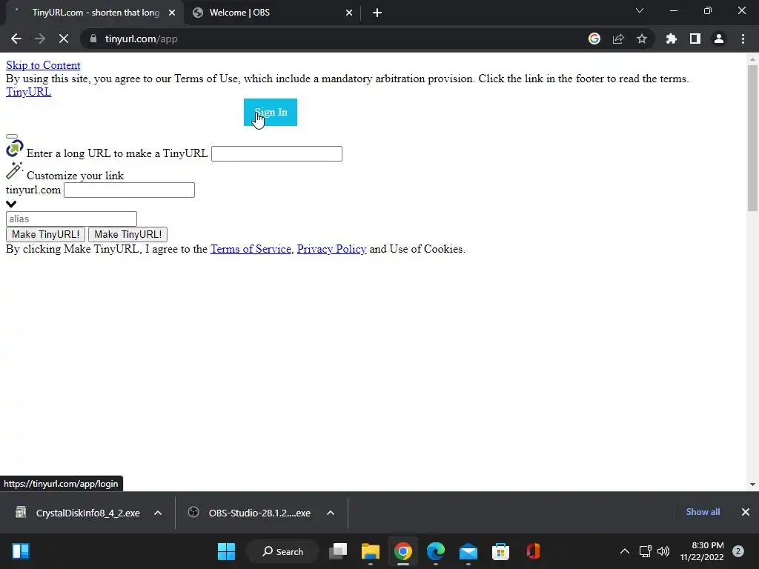Expand the domain chevron dropdown arrow
Viewport: 759px width, 569px height.
pos(11,204)
